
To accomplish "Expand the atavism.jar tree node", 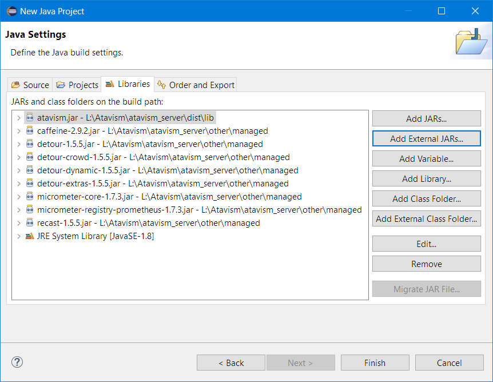I will point(19,118).
